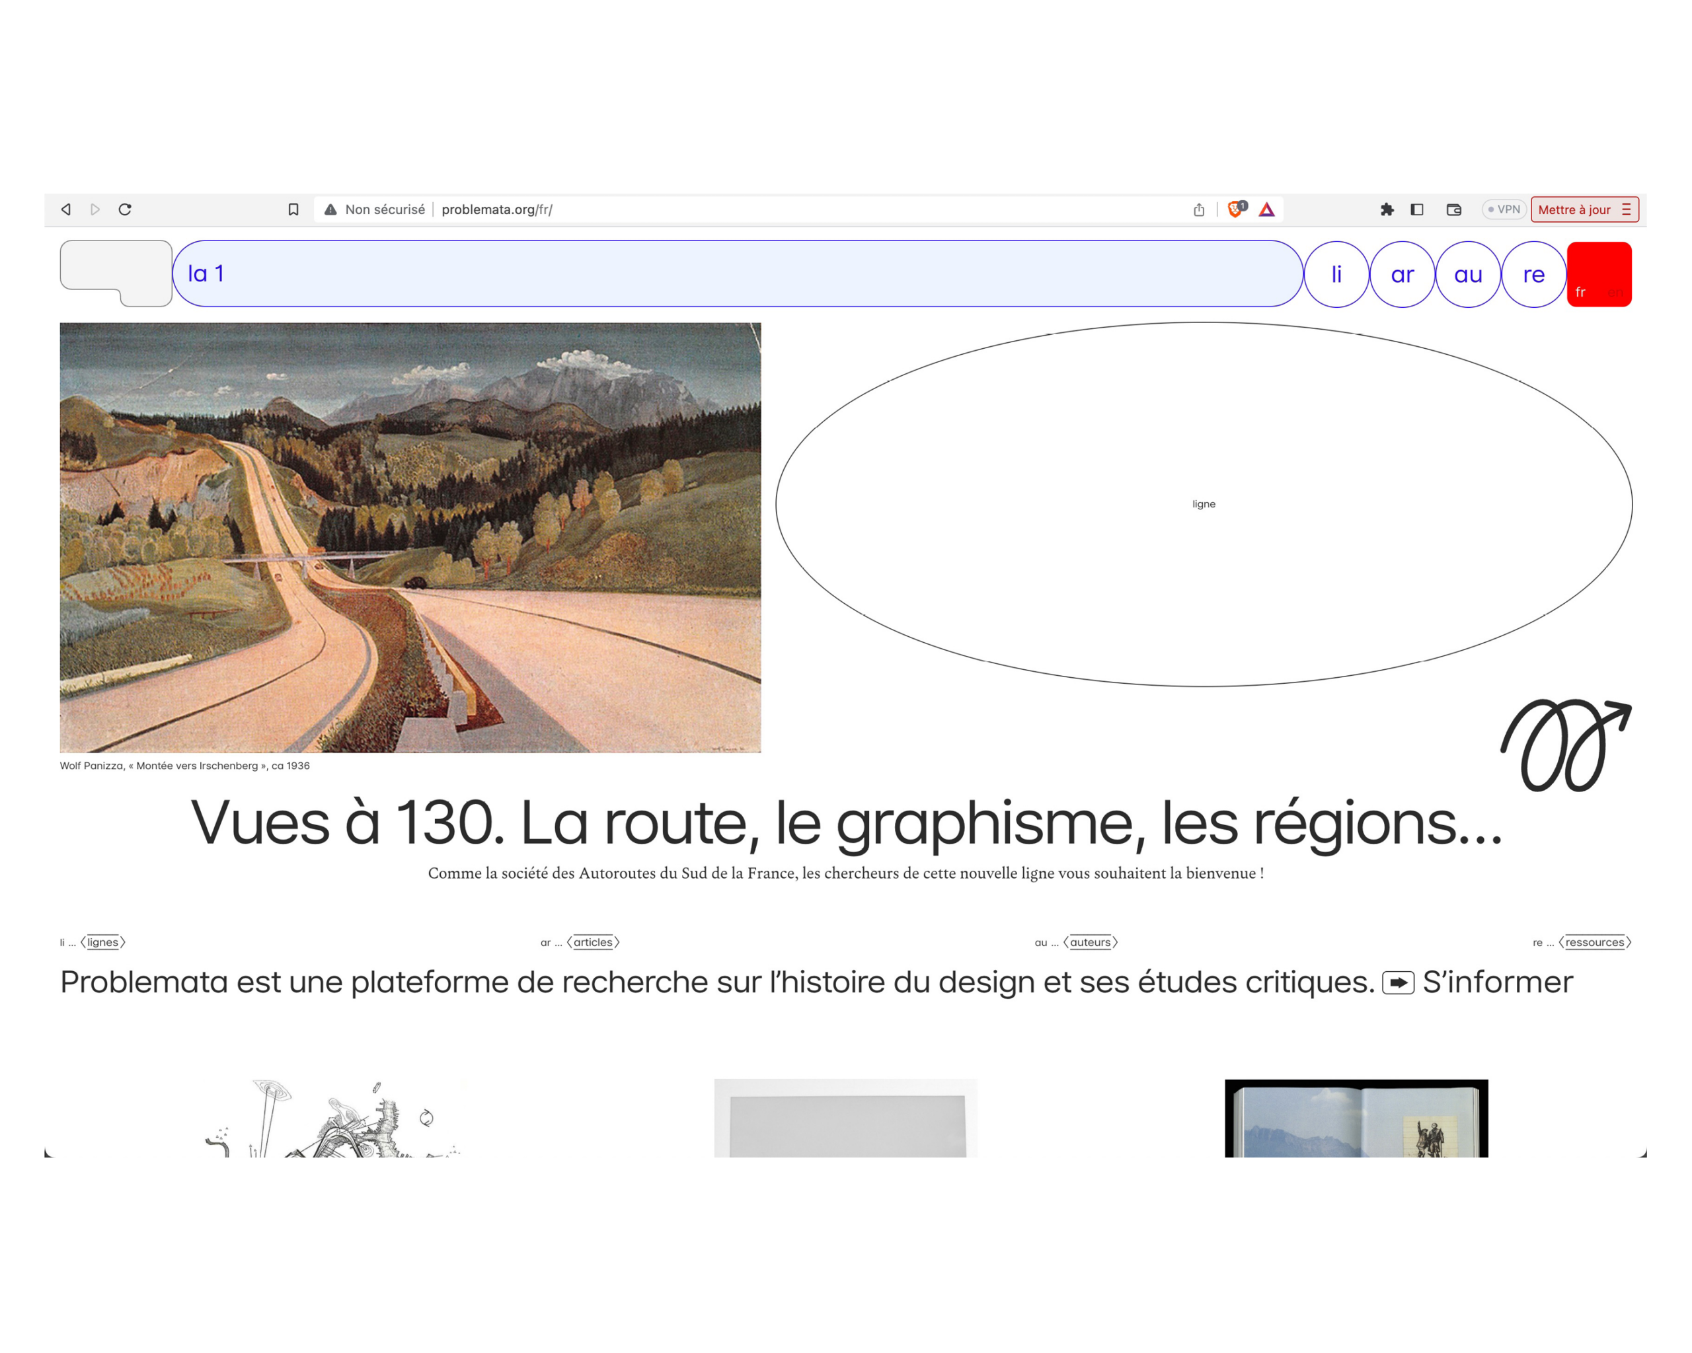Open the share icon in the address bar
Image resolution: width=1692 pixels, height=1353 pixels.
click(x=1199, y=209)
